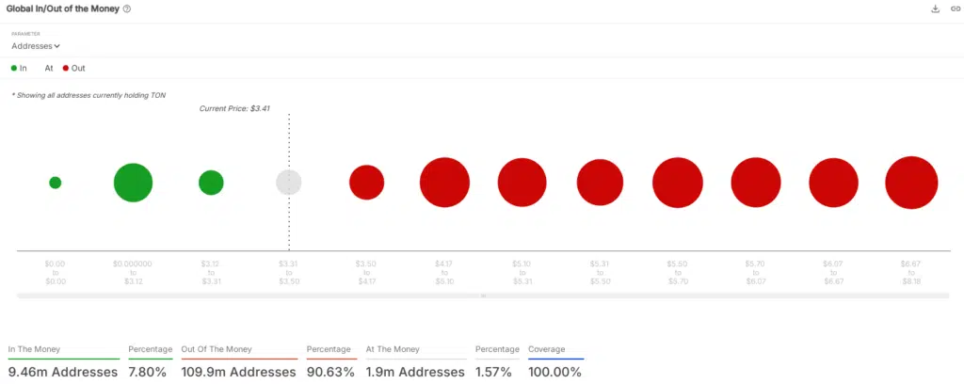Viewport: 964px width, 384px height.
Task: Click the Out Of The Money heading
Action: [x=217, y=349]
